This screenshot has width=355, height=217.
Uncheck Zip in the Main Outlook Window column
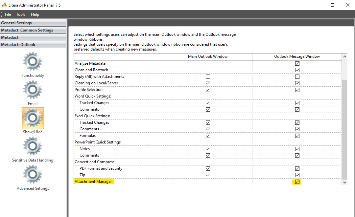(207, 175)
